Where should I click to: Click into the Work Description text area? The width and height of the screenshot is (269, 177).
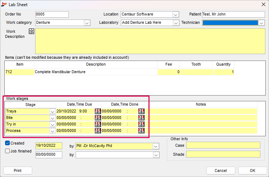click(x=150, y=41)
